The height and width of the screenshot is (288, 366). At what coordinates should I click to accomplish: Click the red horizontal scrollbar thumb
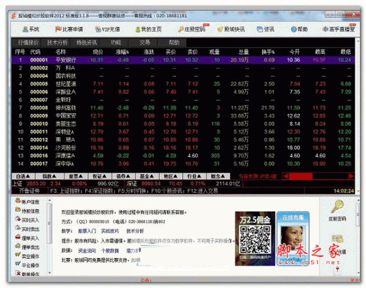[301, 176]
